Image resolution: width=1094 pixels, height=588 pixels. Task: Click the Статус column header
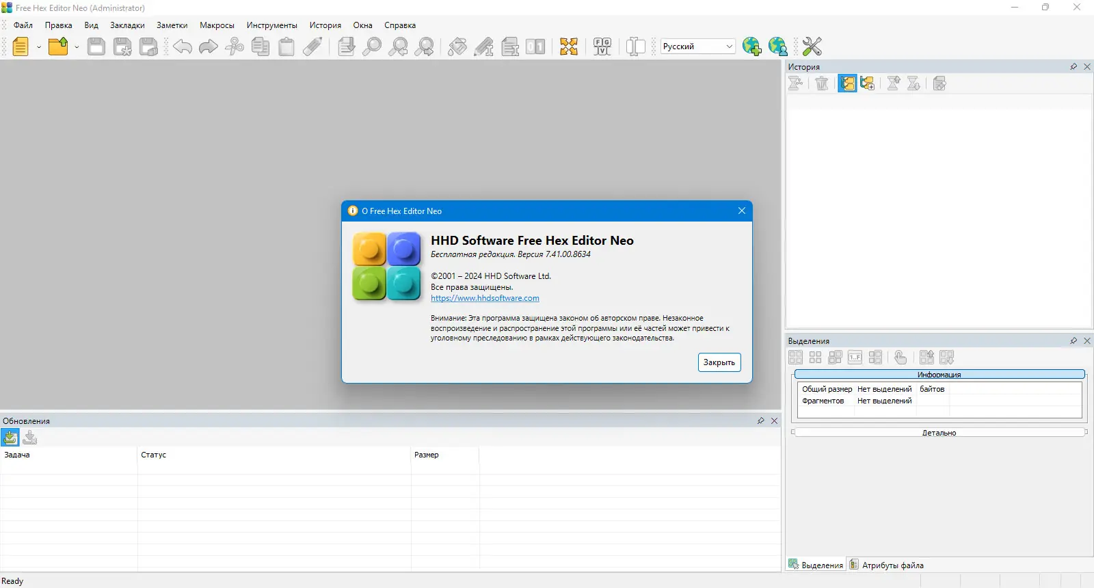pos(274,455)
